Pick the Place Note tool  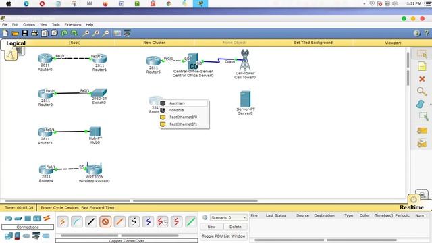click(422, 66)
